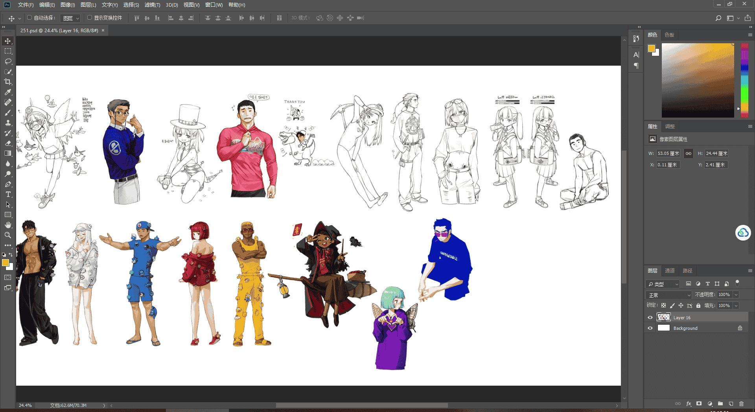Open the 图像(I) menu
Viewport: 755px width, 412px height.
pyautogui.click(x=68, y=5)
